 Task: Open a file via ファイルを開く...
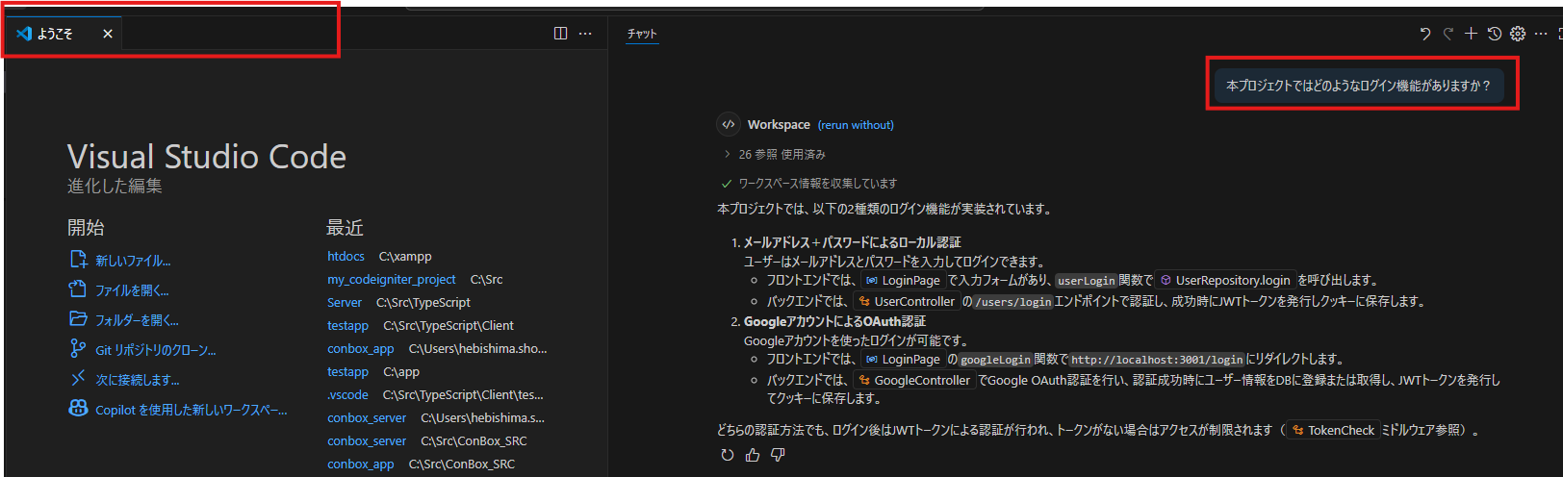(119, 290)
